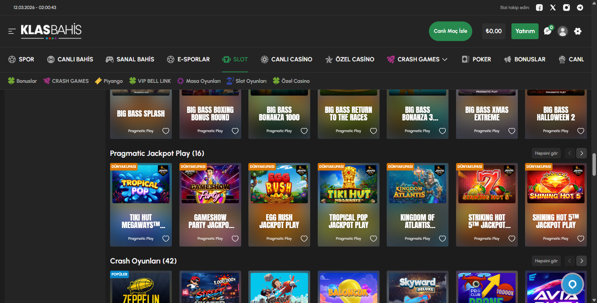Viewport: 597px width, 303px height.
Task: Switch to the CANLI CASİNO tab
Action: (x=286, y=59)
